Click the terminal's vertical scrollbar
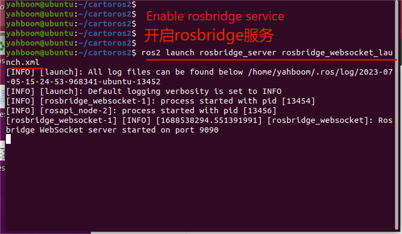The width and height of the screenshot is (402, 234). (400, 115)
